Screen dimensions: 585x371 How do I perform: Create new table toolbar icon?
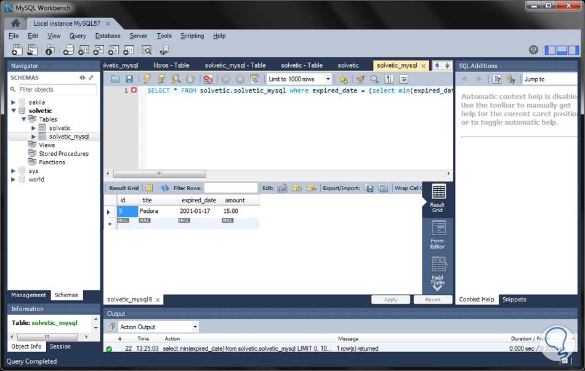[84, 50]
